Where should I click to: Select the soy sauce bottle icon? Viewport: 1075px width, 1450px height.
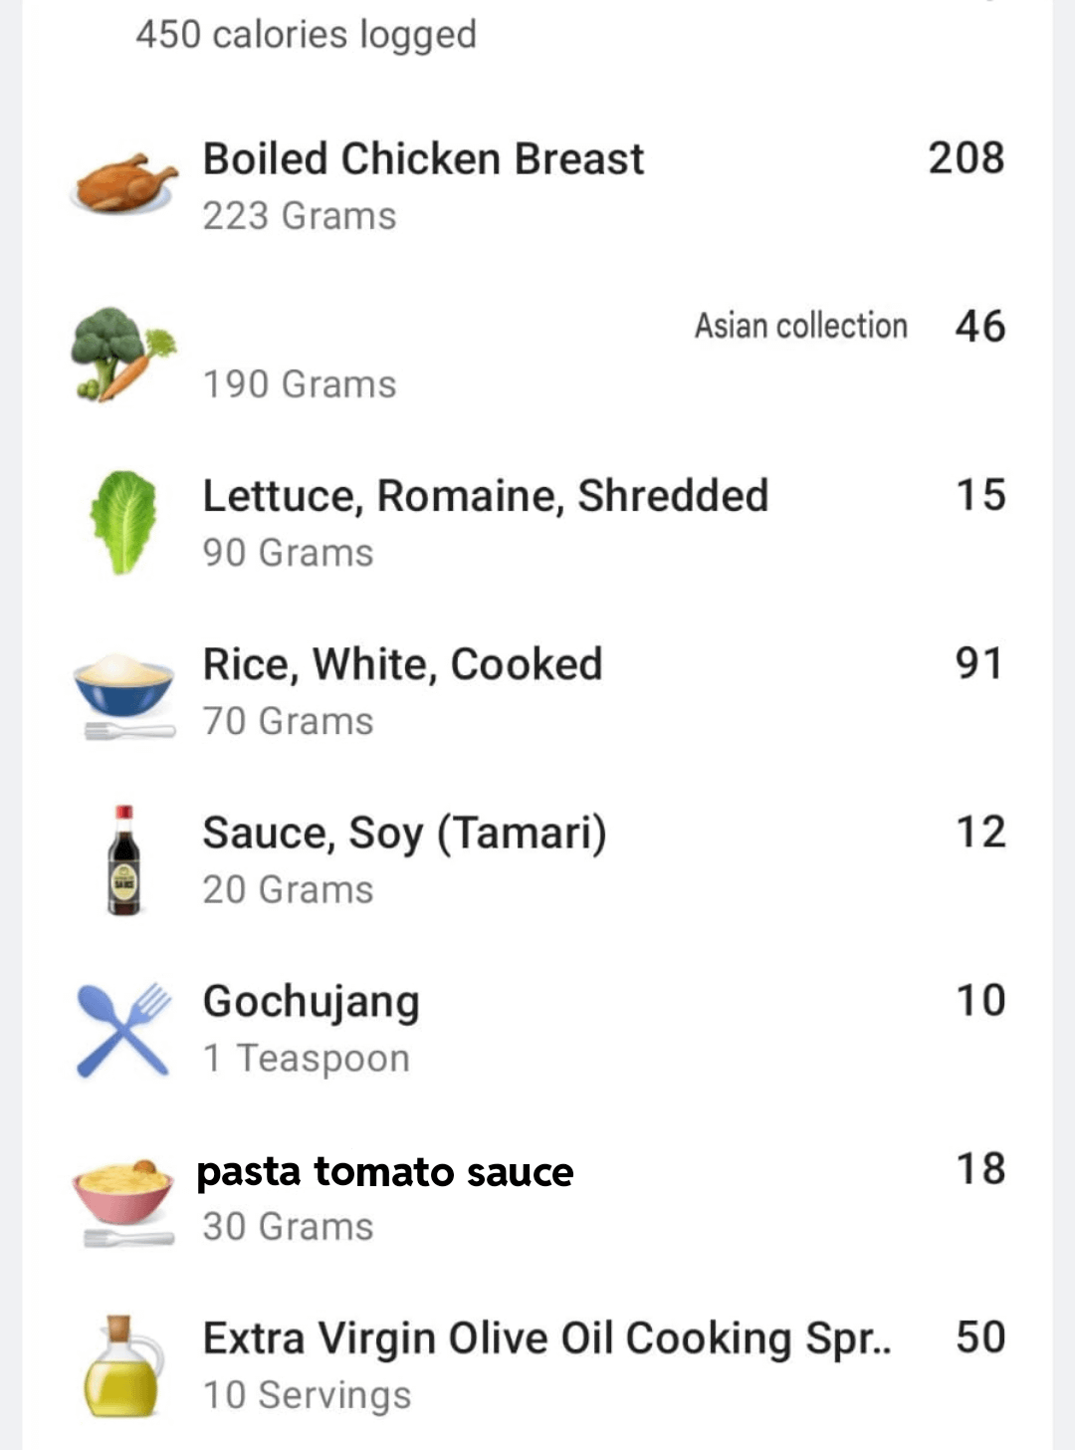click(x=123, y=859)
